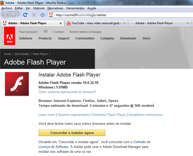Open the Ayuda menu

click(x=92, y=8)
